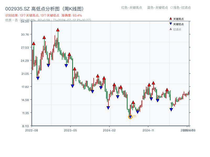Click the 14.58 y-axis label

[25, 100]
